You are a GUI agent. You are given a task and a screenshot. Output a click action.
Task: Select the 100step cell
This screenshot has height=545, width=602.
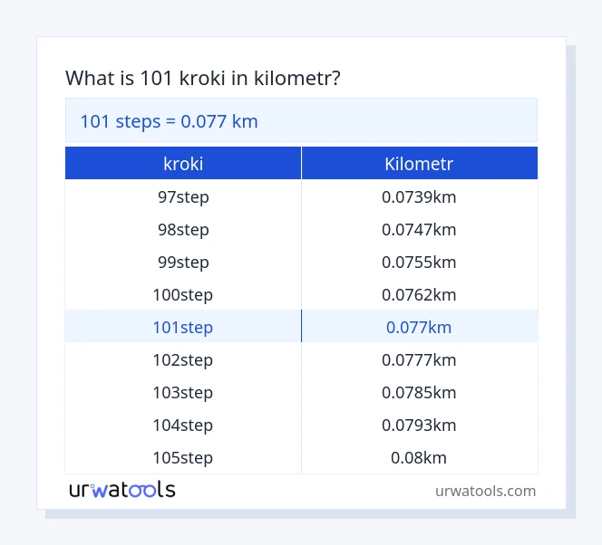pos(183,294)
